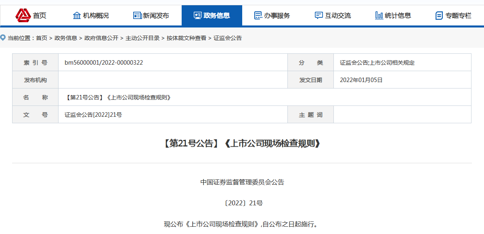Click the 名称 label cell

pos(36,97)
